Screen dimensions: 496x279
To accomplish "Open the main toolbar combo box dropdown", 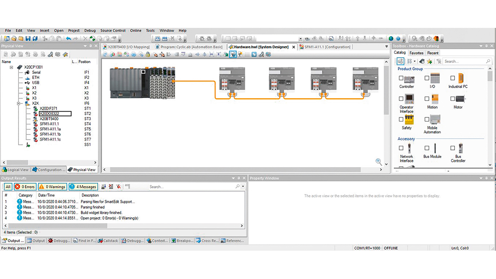I will tap(300, 39).
